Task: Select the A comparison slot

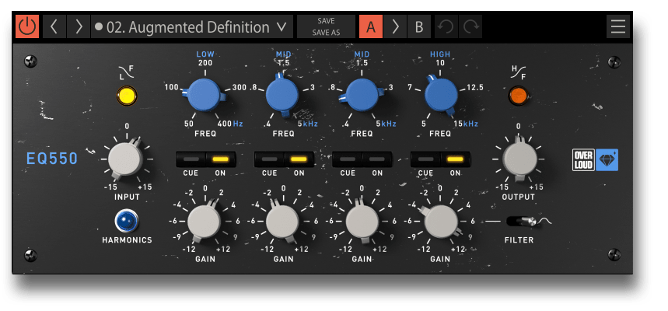Action: 371,27
